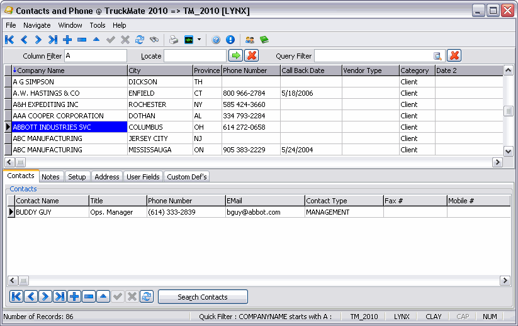Click the two-people users icon
Screen dimensions: 518x326
pos(250,40)
